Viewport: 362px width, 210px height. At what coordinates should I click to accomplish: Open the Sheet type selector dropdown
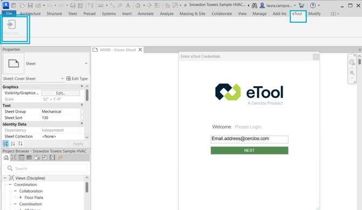(86, 63)
